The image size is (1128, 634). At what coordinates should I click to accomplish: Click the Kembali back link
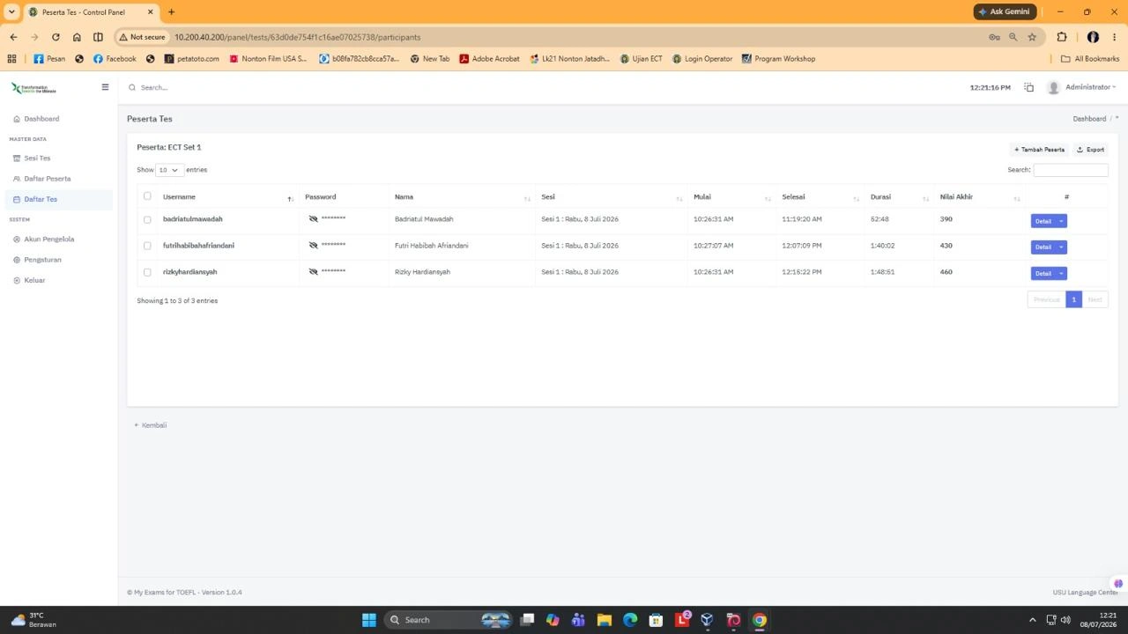[x=151, y=425]
